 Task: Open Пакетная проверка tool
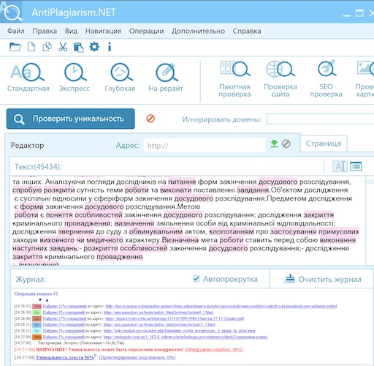coord(234,79)
